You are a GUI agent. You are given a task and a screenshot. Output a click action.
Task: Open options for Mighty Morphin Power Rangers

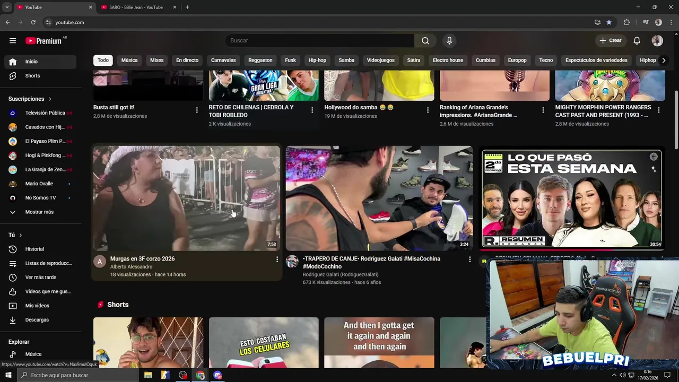tap(658, 110)
